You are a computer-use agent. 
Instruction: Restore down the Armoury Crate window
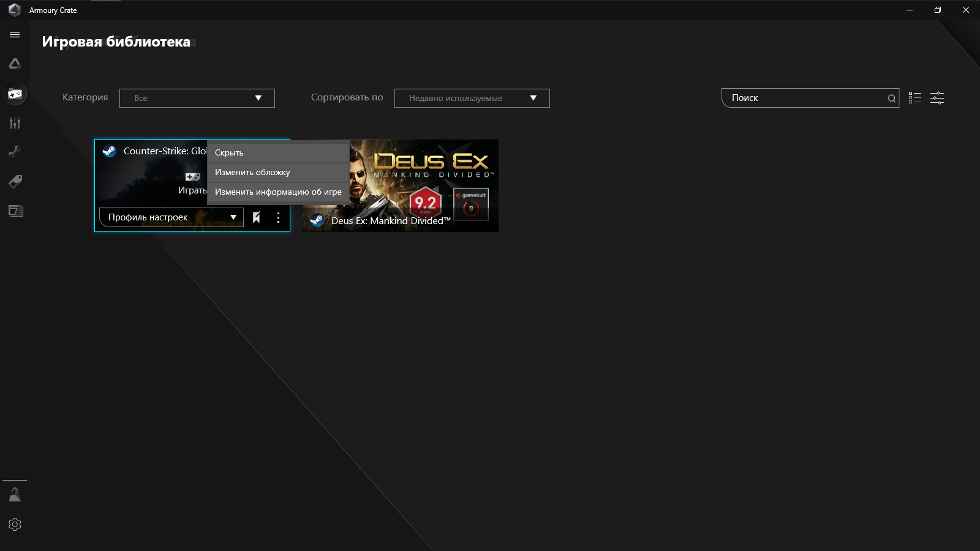pos(938,10)
